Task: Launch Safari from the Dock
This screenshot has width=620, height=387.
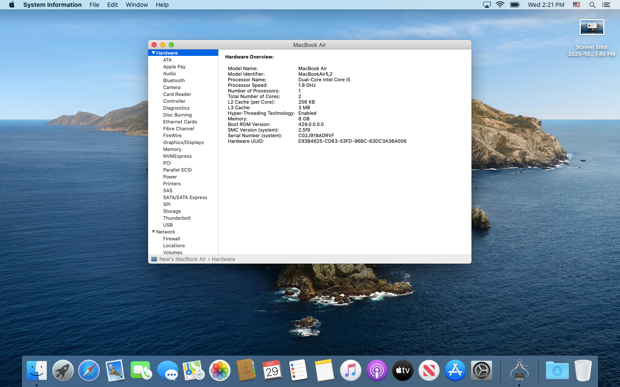Action: (x=89, y=370)
